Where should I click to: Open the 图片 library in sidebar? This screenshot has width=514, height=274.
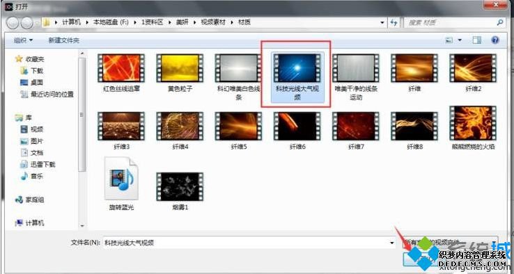click(32, 141)
